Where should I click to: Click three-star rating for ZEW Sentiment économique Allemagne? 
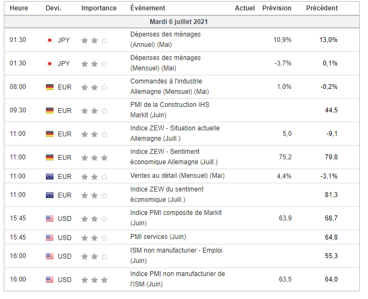pos(94,158)
